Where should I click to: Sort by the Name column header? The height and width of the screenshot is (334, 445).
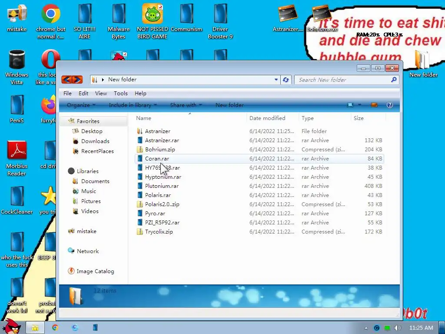click(x=143, y=118)
